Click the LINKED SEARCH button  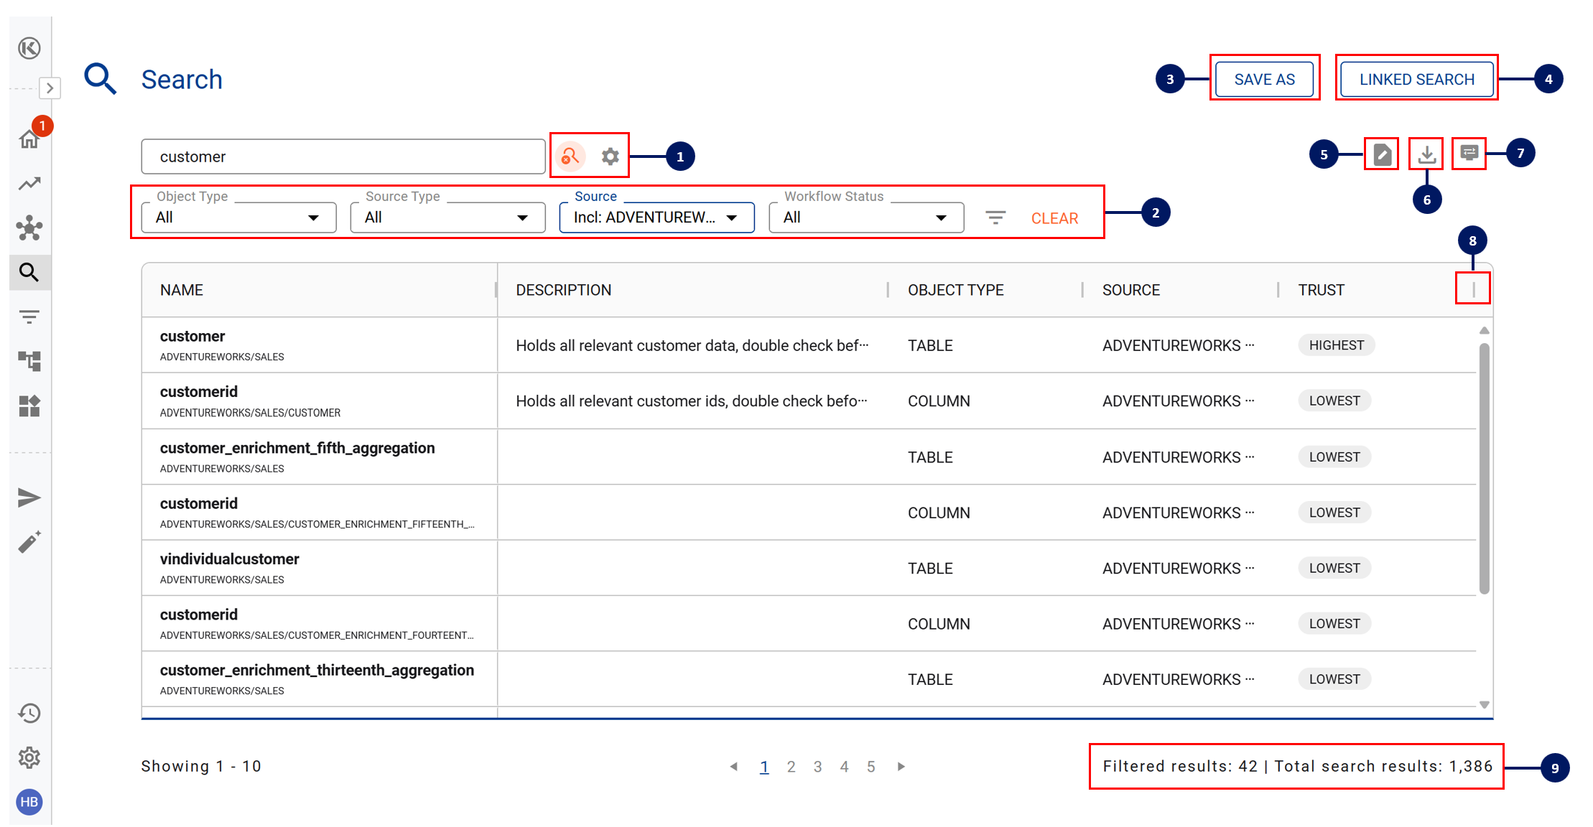pyautogui.click(x=1416, y=79)
